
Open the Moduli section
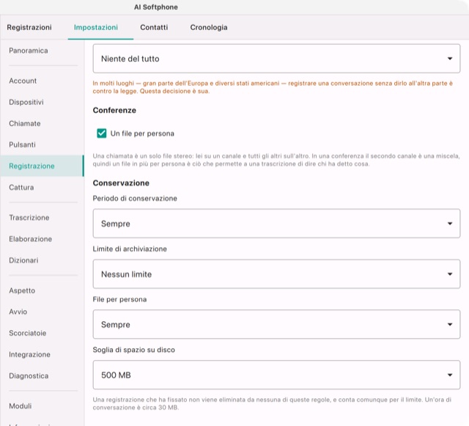43,406
